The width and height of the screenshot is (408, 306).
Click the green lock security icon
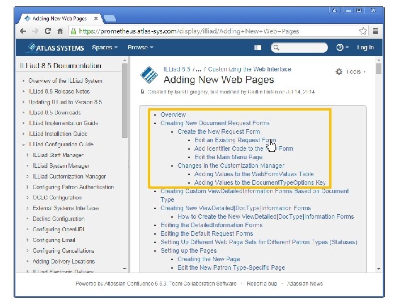(x=74, y=31)
